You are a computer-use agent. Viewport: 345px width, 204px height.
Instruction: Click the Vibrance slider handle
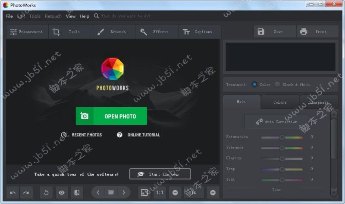click(282, 148)
